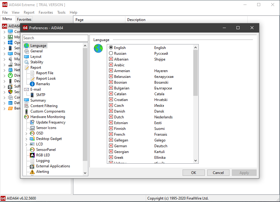Click the Description column header
Viewport: 280px width, 202px height.
(x=186, y=20)
